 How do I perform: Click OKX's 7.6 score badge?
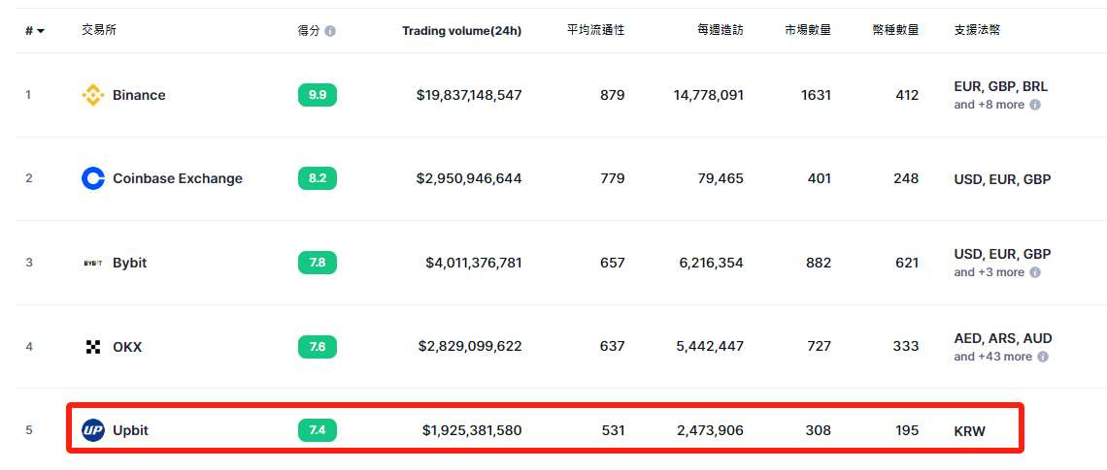(317, 347)
